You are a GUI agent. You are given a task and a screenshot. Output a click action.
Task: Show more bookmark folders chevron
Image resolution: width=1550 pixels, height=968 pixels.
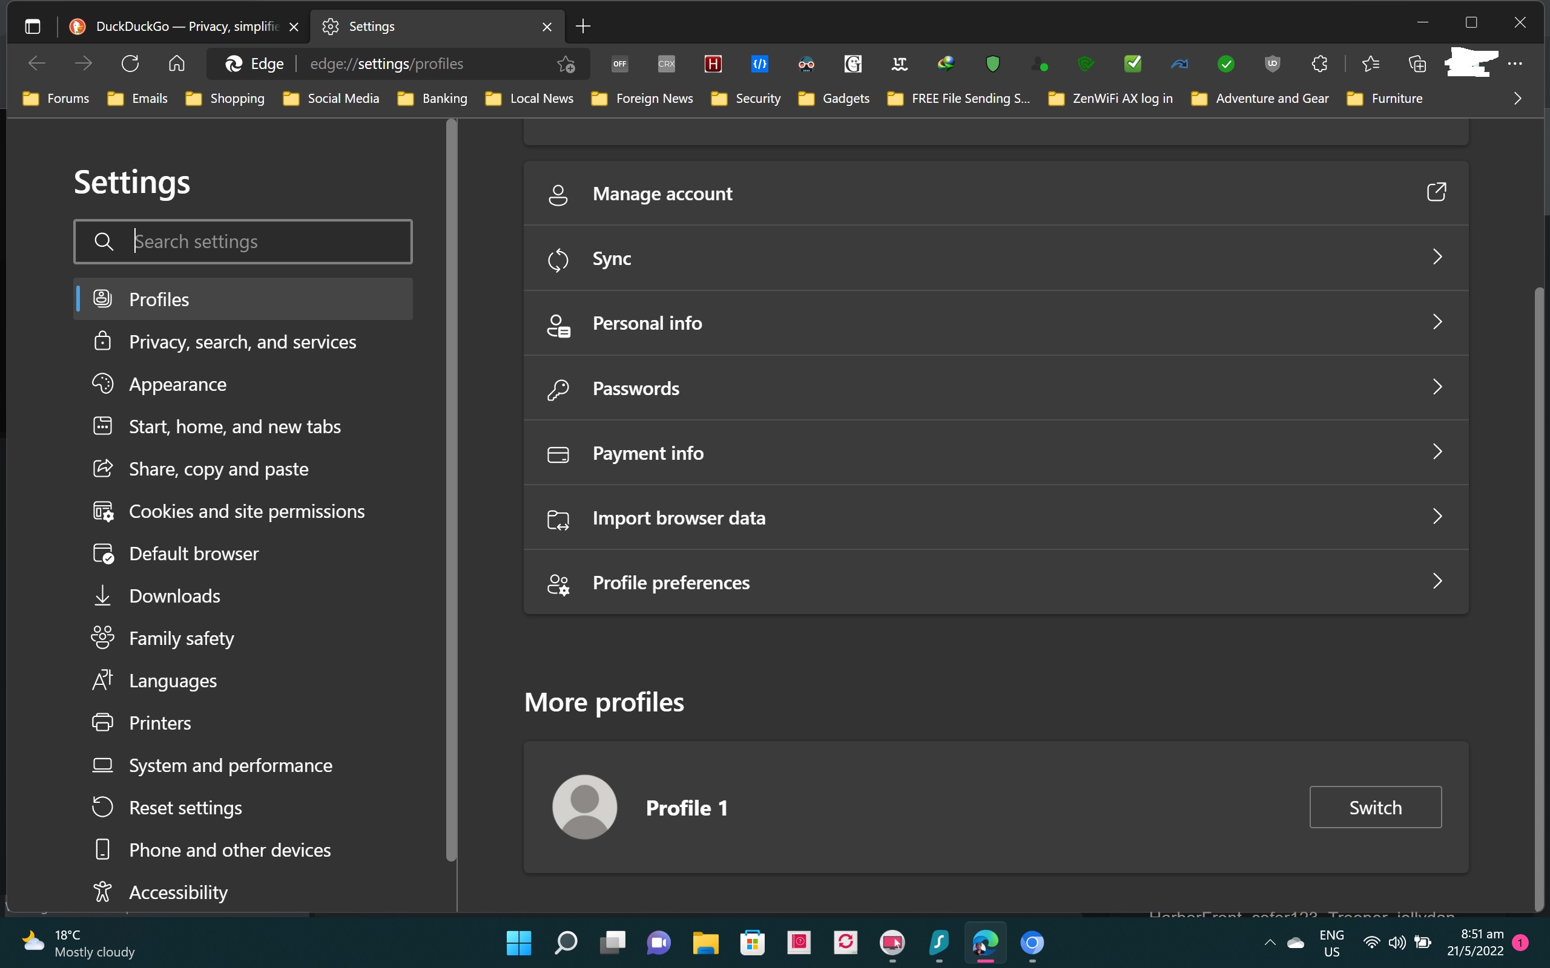[1517, 98]
